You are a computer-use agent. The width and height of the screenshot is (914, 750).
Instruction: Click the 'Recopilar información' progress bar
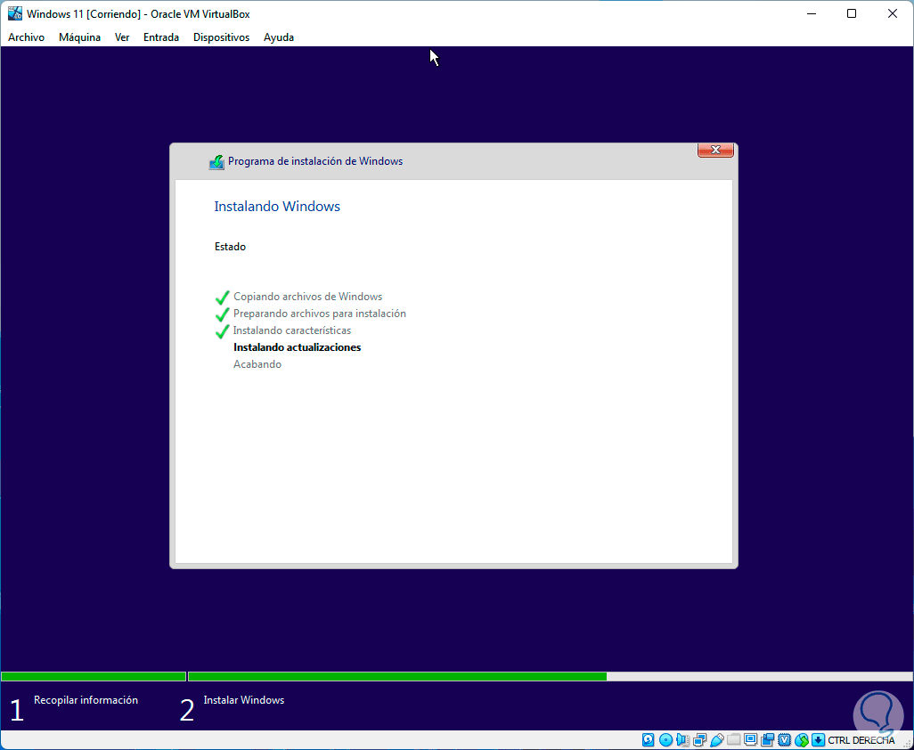pos(94,677)
